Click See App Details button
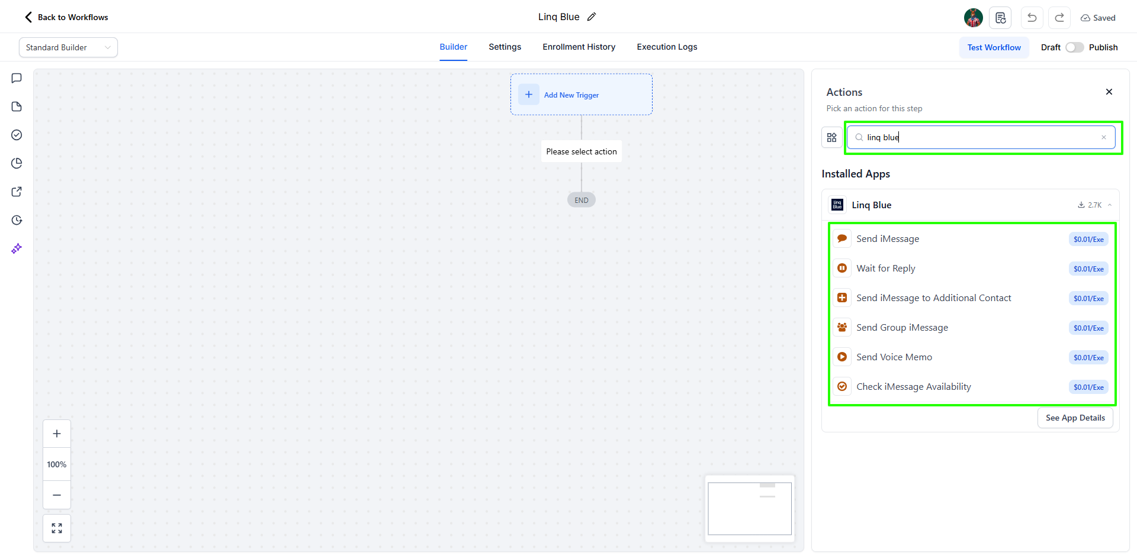The image size is (1137, 559). 1075,418
